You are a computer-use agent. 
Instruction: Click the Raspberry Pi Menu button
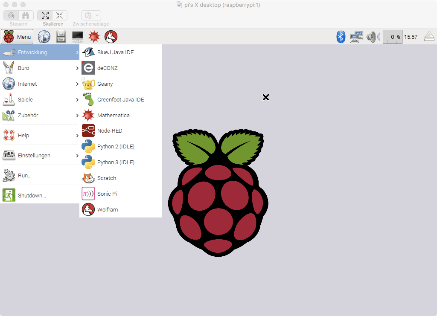click(17, 37)
